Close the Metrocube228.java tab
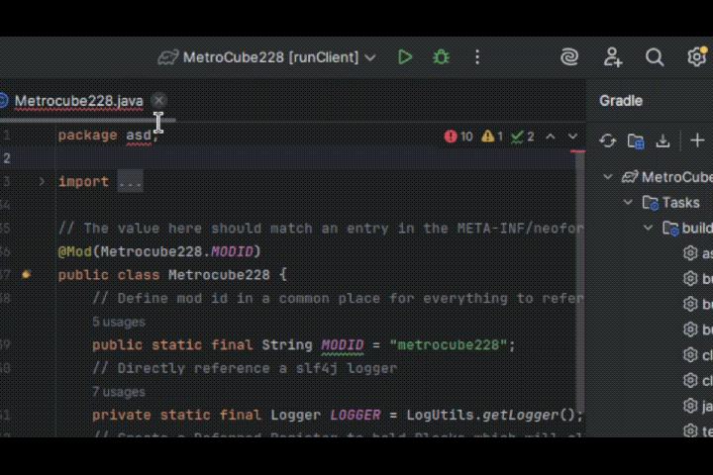Screen dimensions: 713x475 pyautogui.click(x=158, y=101)
